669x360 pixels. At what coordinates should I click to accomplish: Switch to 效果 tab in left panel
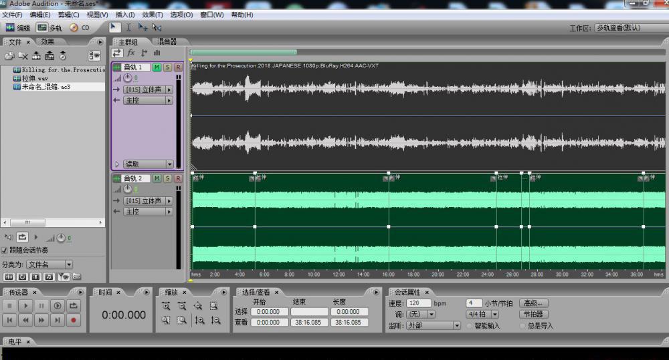[x=47, y=42]
